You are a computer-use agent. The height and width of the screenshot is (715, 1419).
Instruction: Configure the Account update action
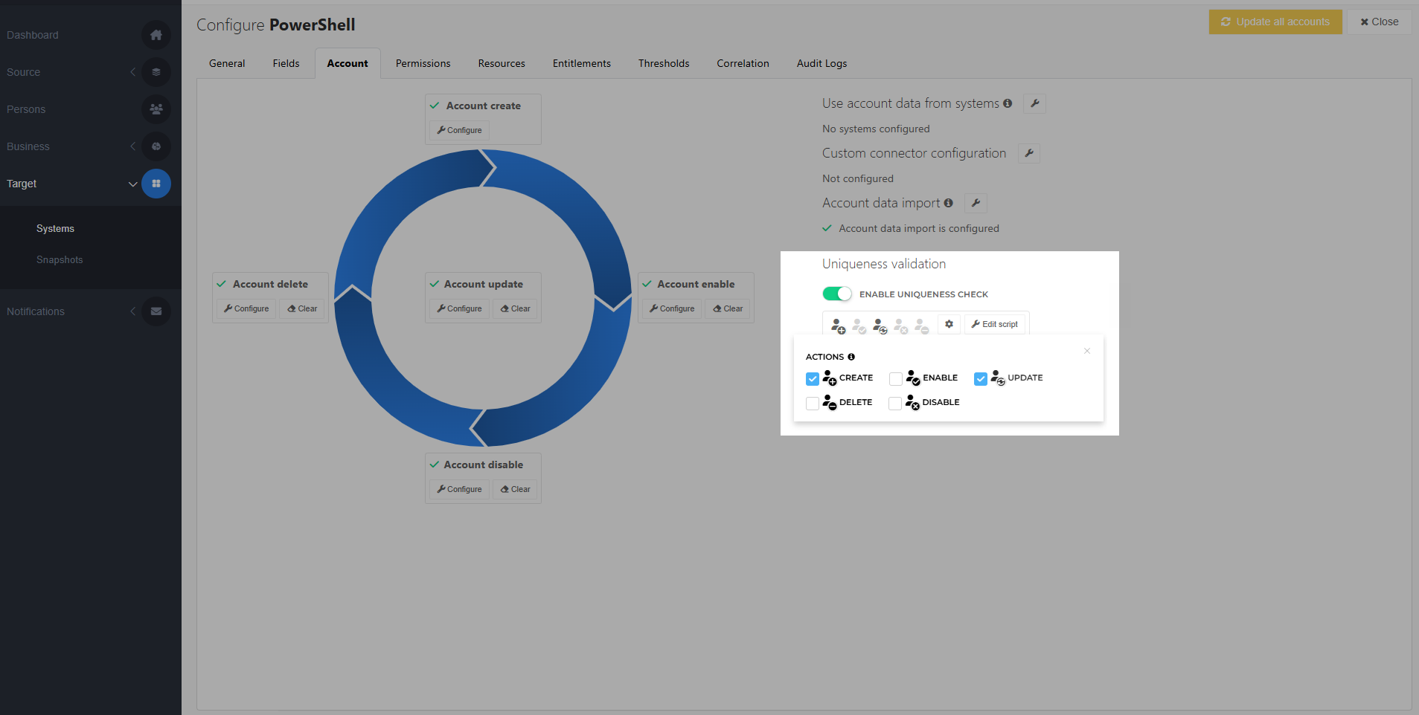pos(459,308)
